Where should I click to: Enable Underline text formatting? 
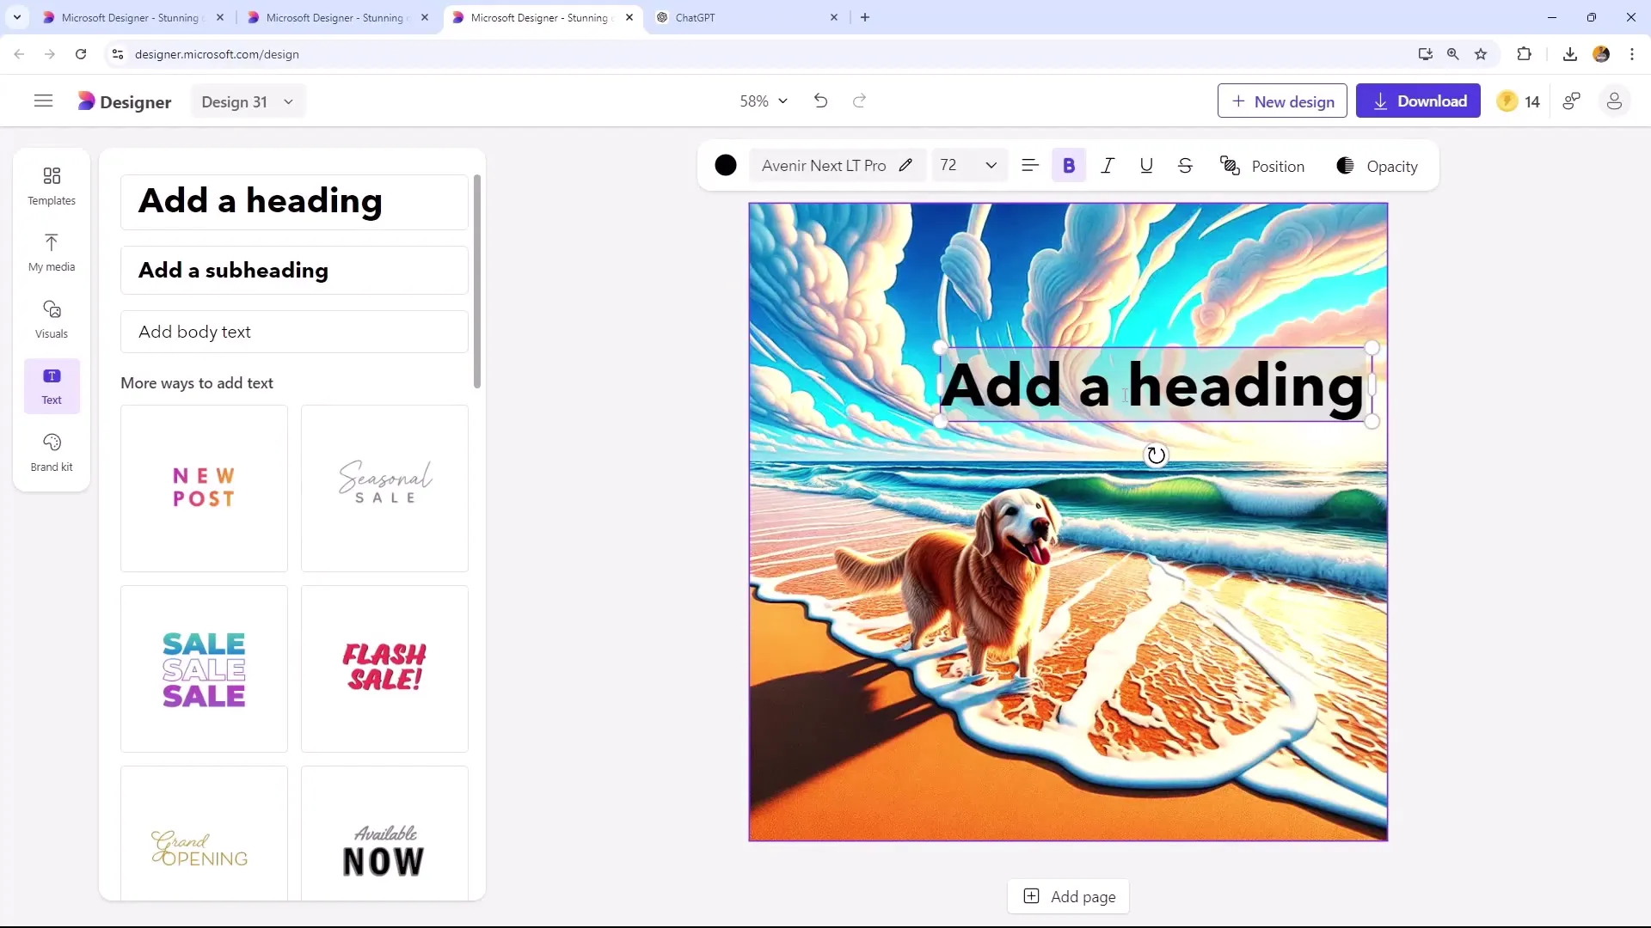point(1146,167)
